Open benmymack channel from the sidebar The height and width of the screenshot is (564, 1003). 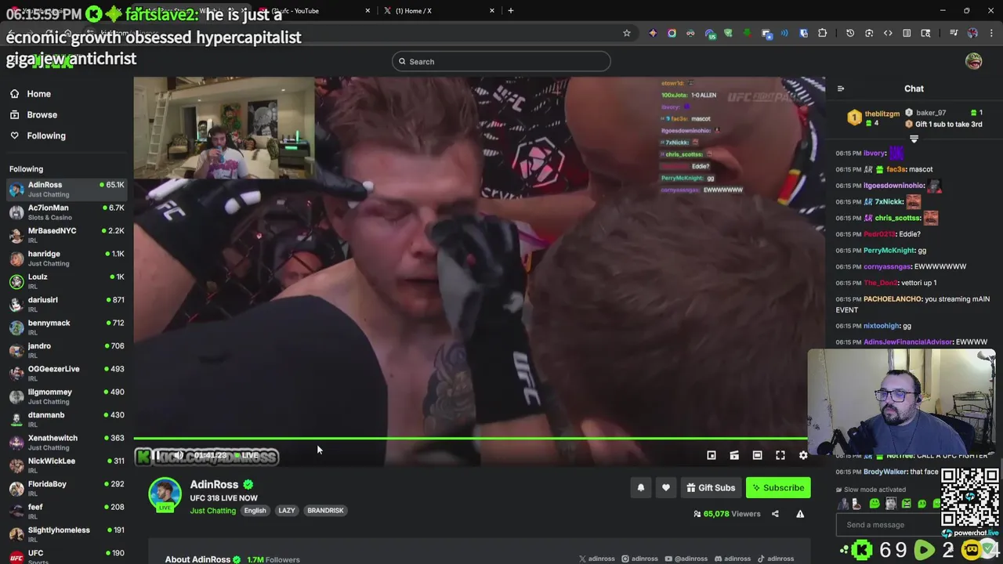coord(67,327)
